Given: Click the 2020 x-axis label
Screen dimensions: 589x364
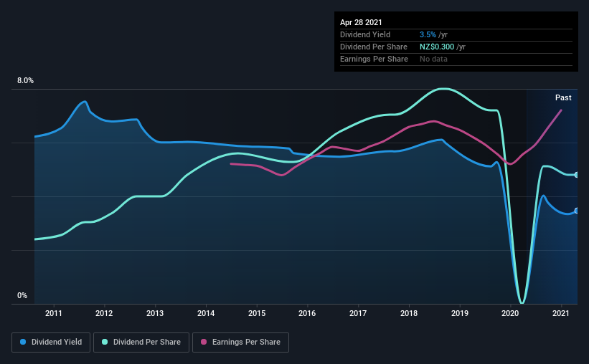Looking at the screenshot, I should click(x=510, y=313).
